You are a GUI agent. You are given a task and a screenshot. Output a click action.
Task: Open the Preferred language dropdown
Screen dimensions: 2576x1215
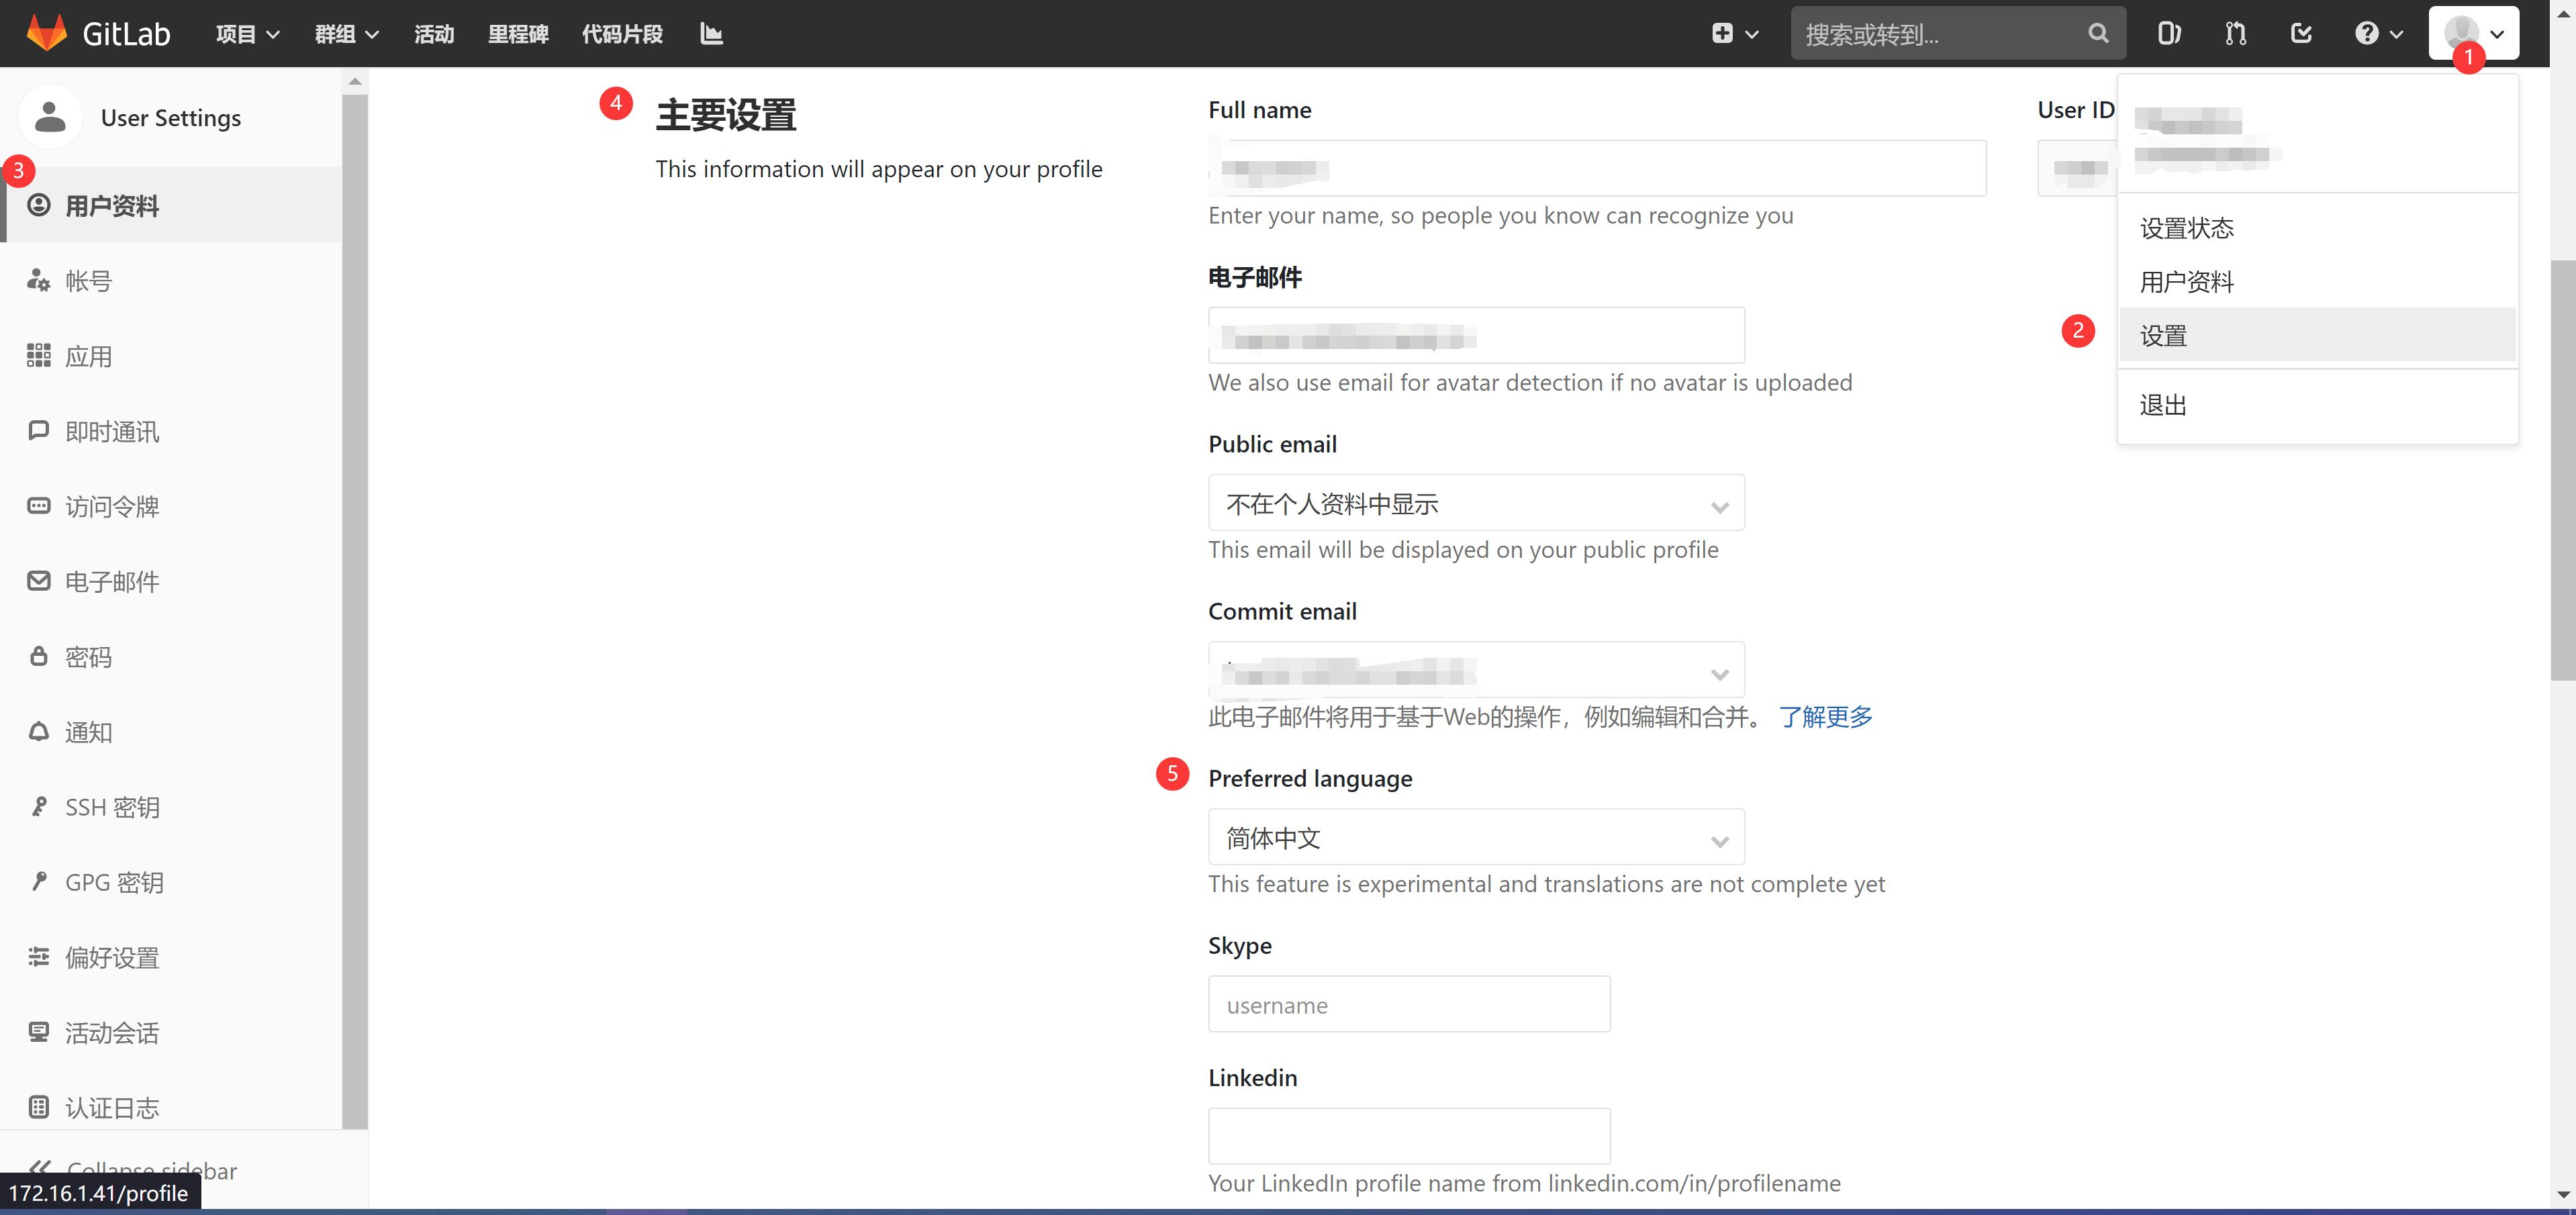click(1475, 837)
